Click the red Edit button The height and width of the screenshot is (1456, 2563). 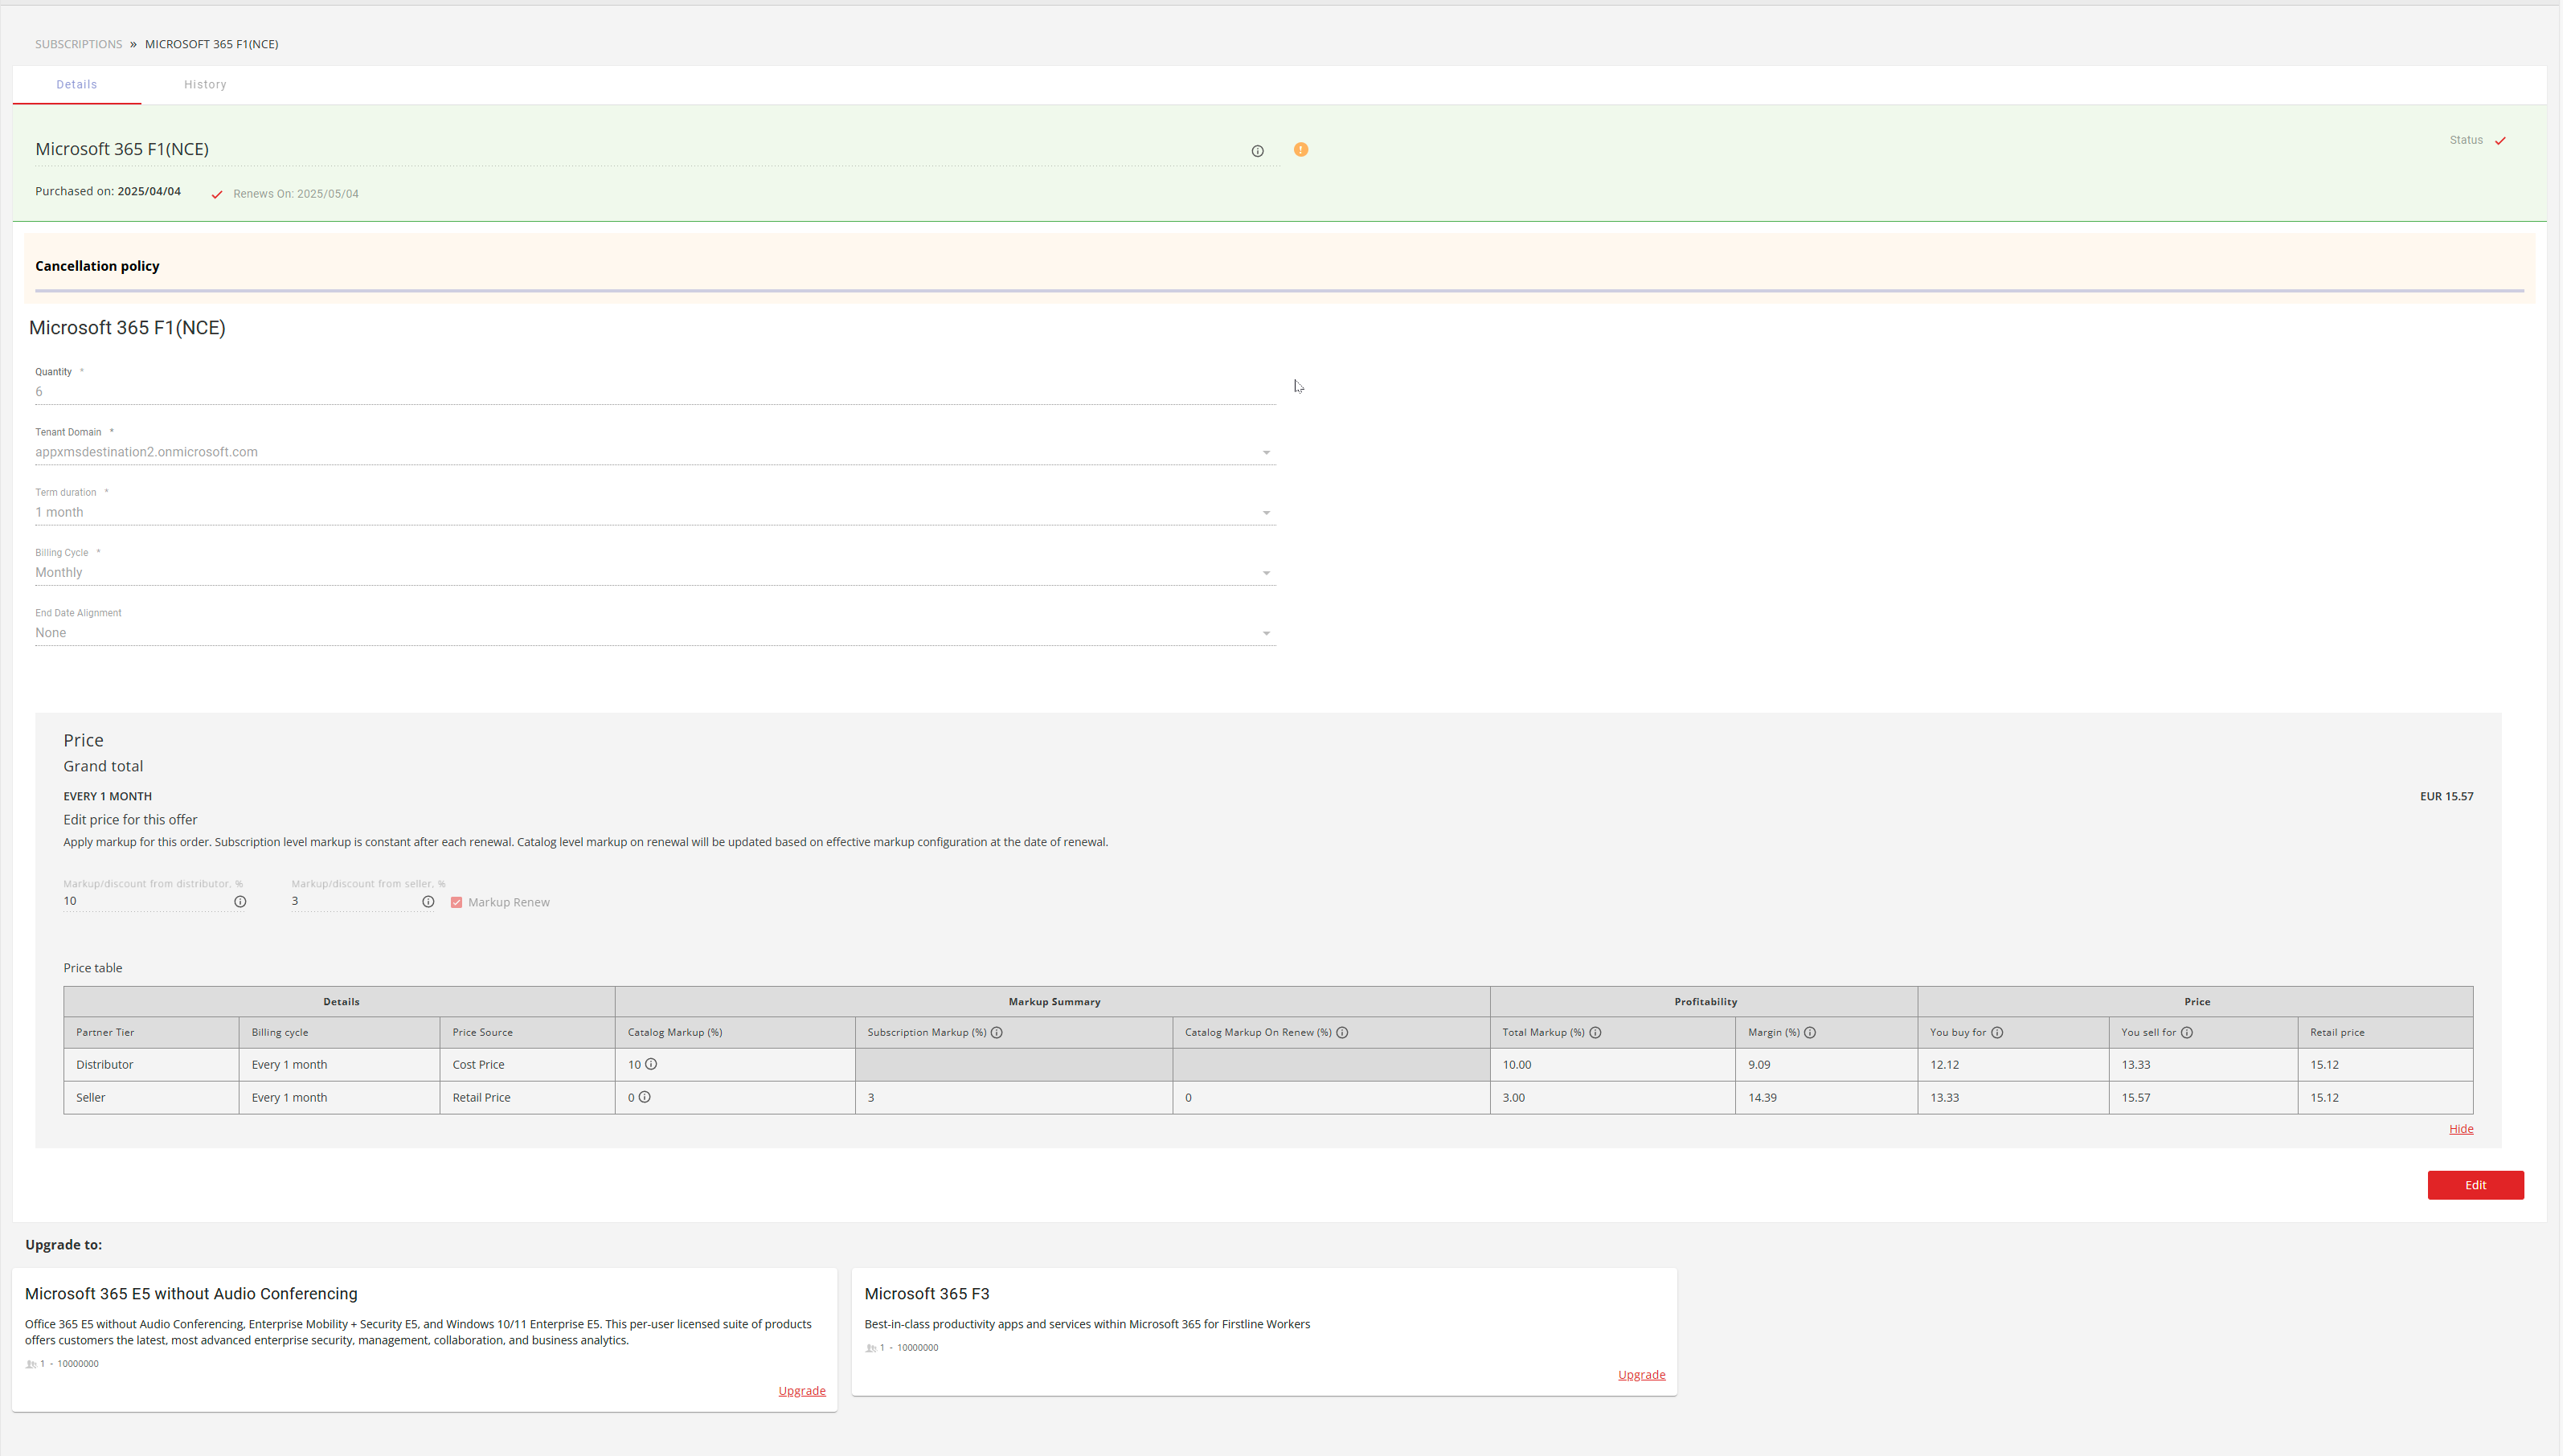(2475, 1185)
